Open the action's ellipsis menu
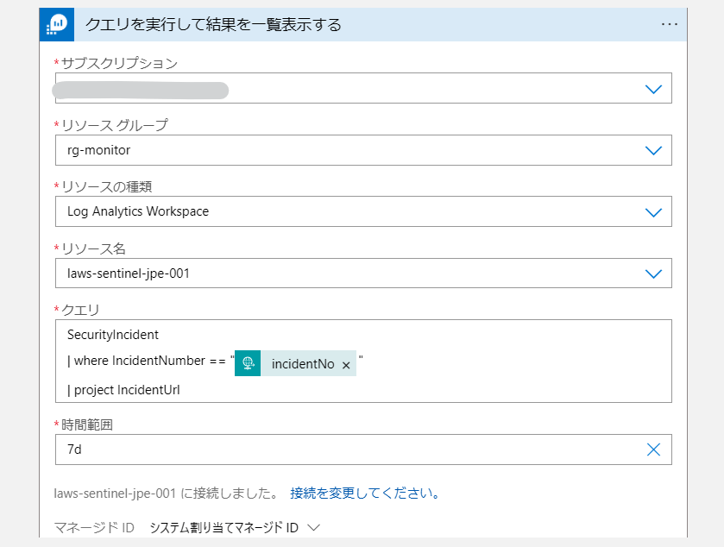Viewport: 724px width, 547px height. pyautogui.click(x=669, y=24)
